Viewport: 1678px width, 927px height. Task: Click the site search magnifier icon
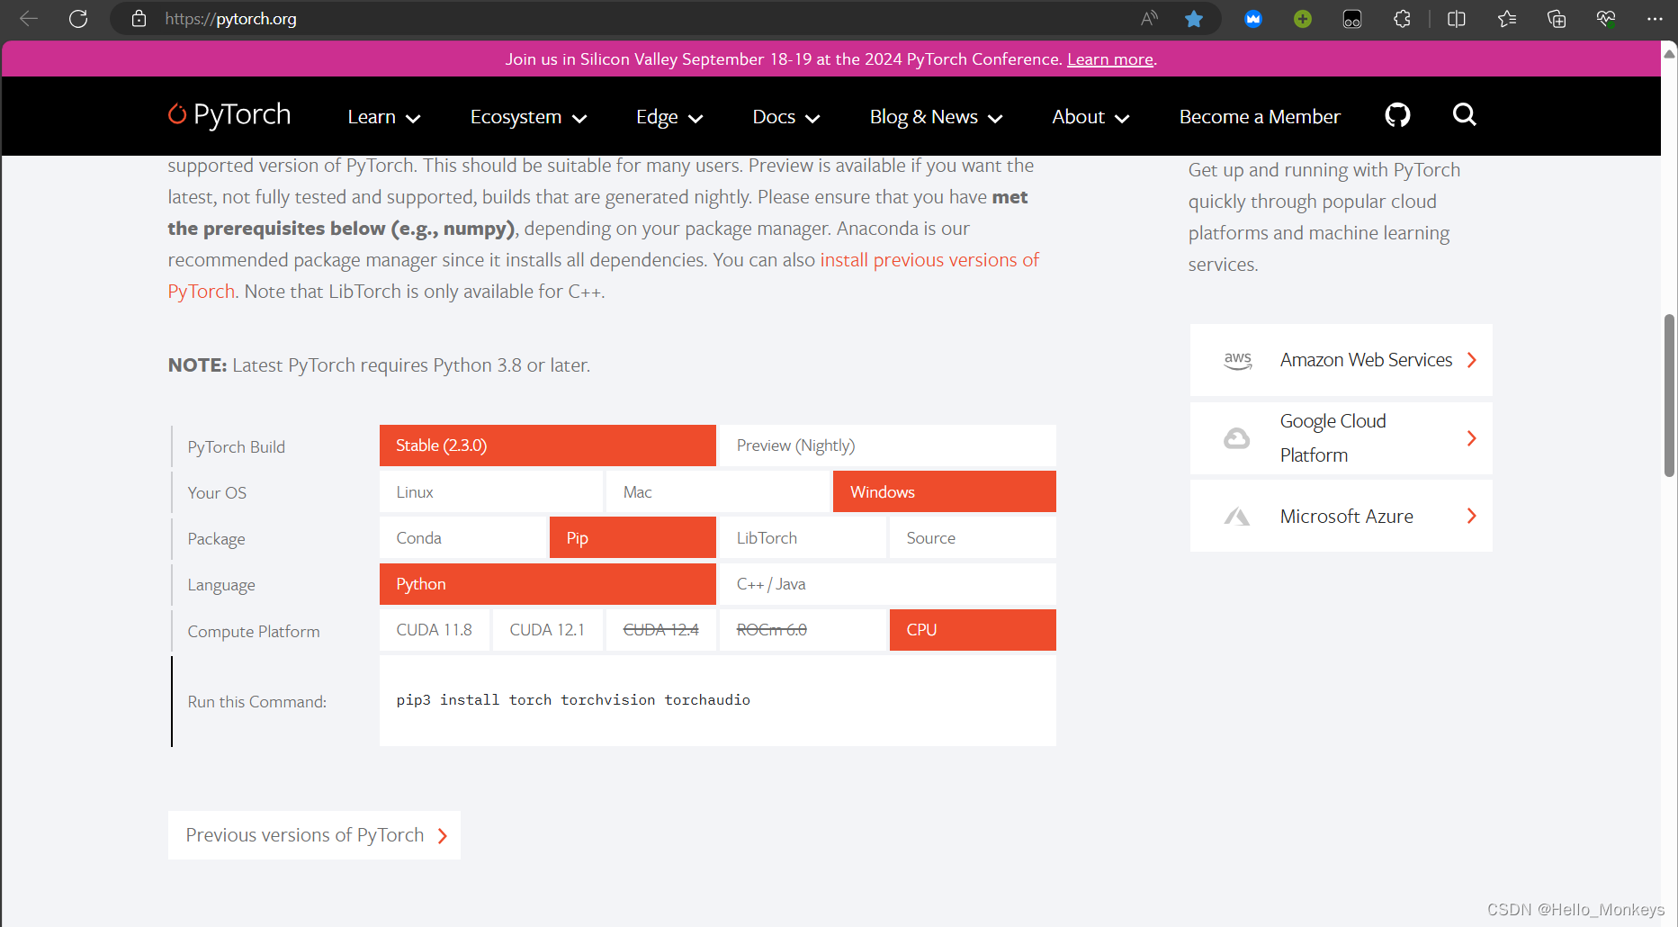point(1465,114)
